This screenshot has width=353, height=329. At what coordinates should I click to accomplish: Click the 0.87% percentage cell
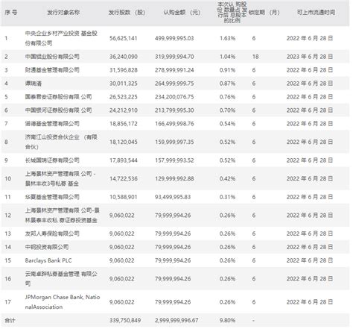[x=227, y=84]
